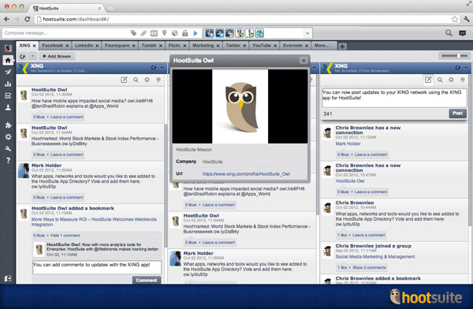Click Hide 1 comment link

pyautogui.click(x=65, y=236)
